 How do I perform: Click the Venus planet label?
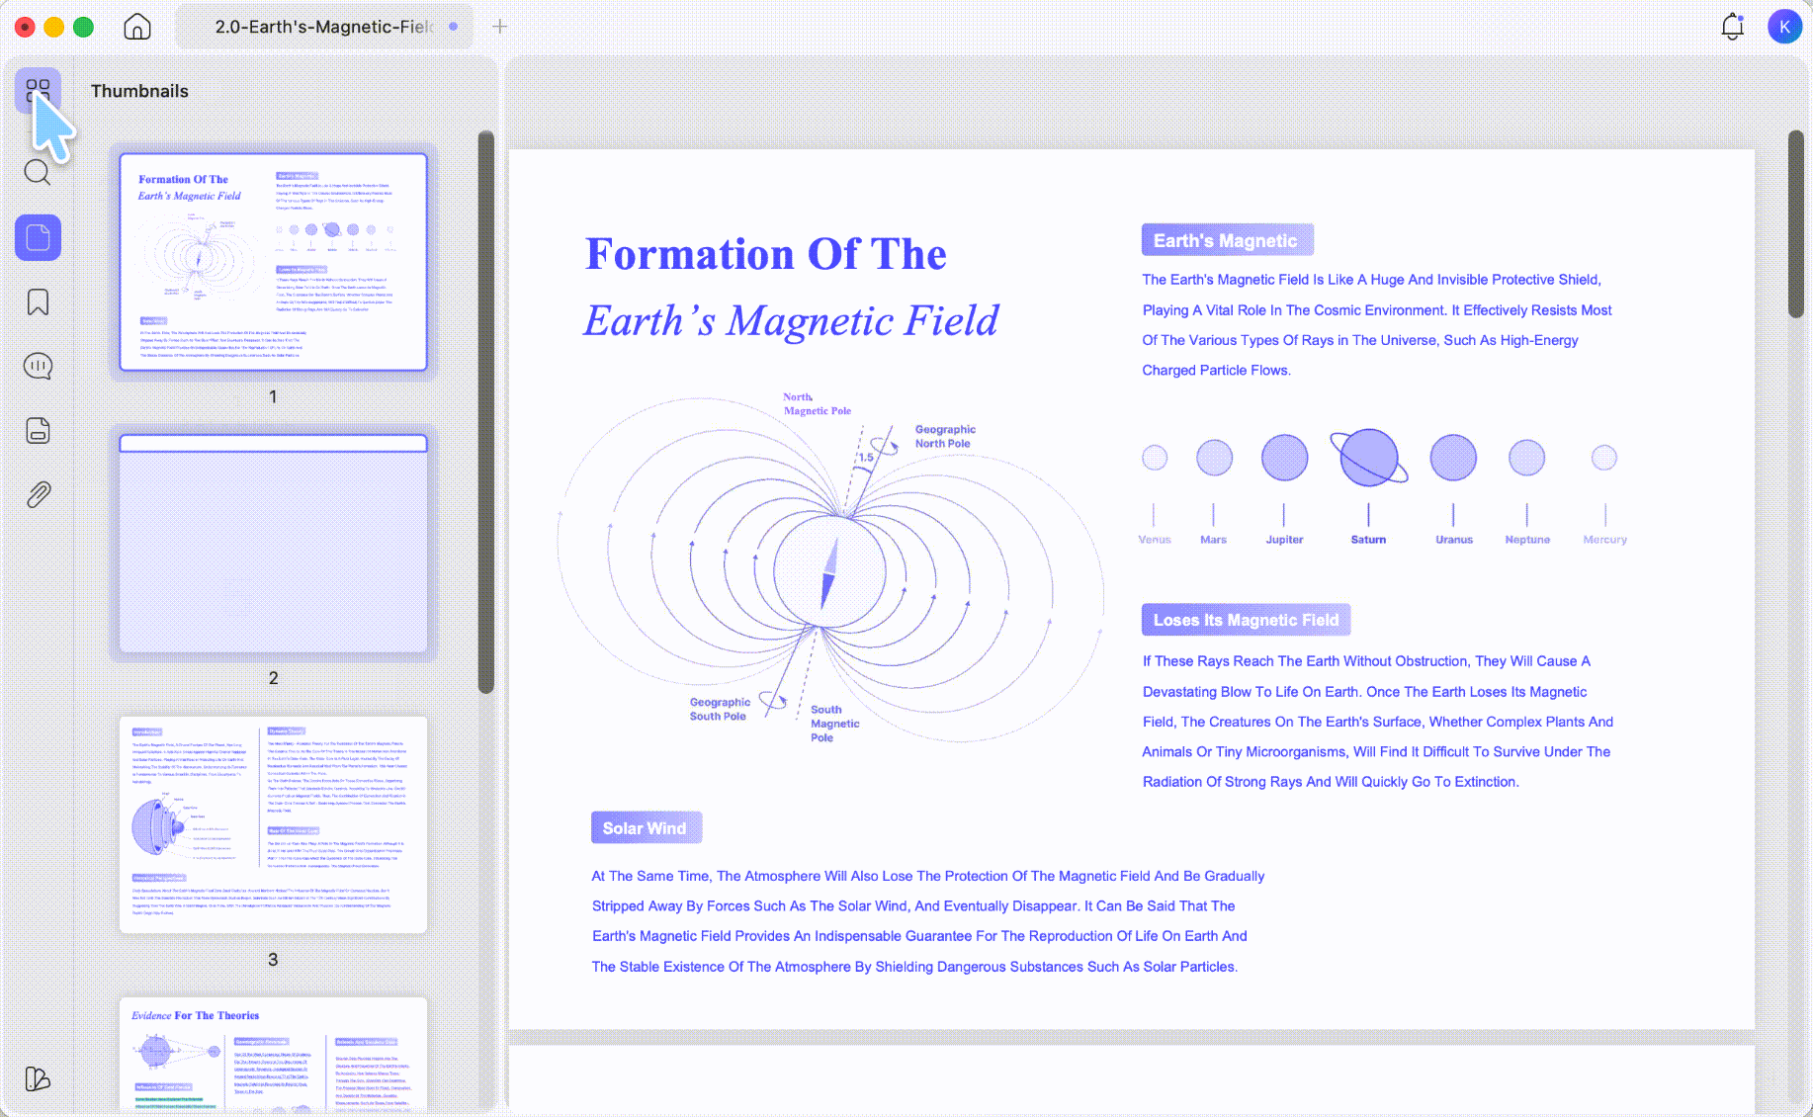pos(1155,540)
